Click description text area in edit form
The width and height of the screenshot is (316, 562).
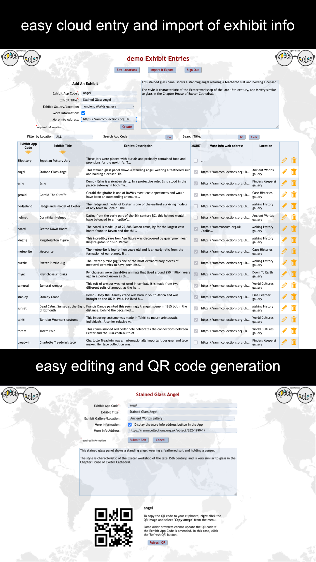coord(158,472)
